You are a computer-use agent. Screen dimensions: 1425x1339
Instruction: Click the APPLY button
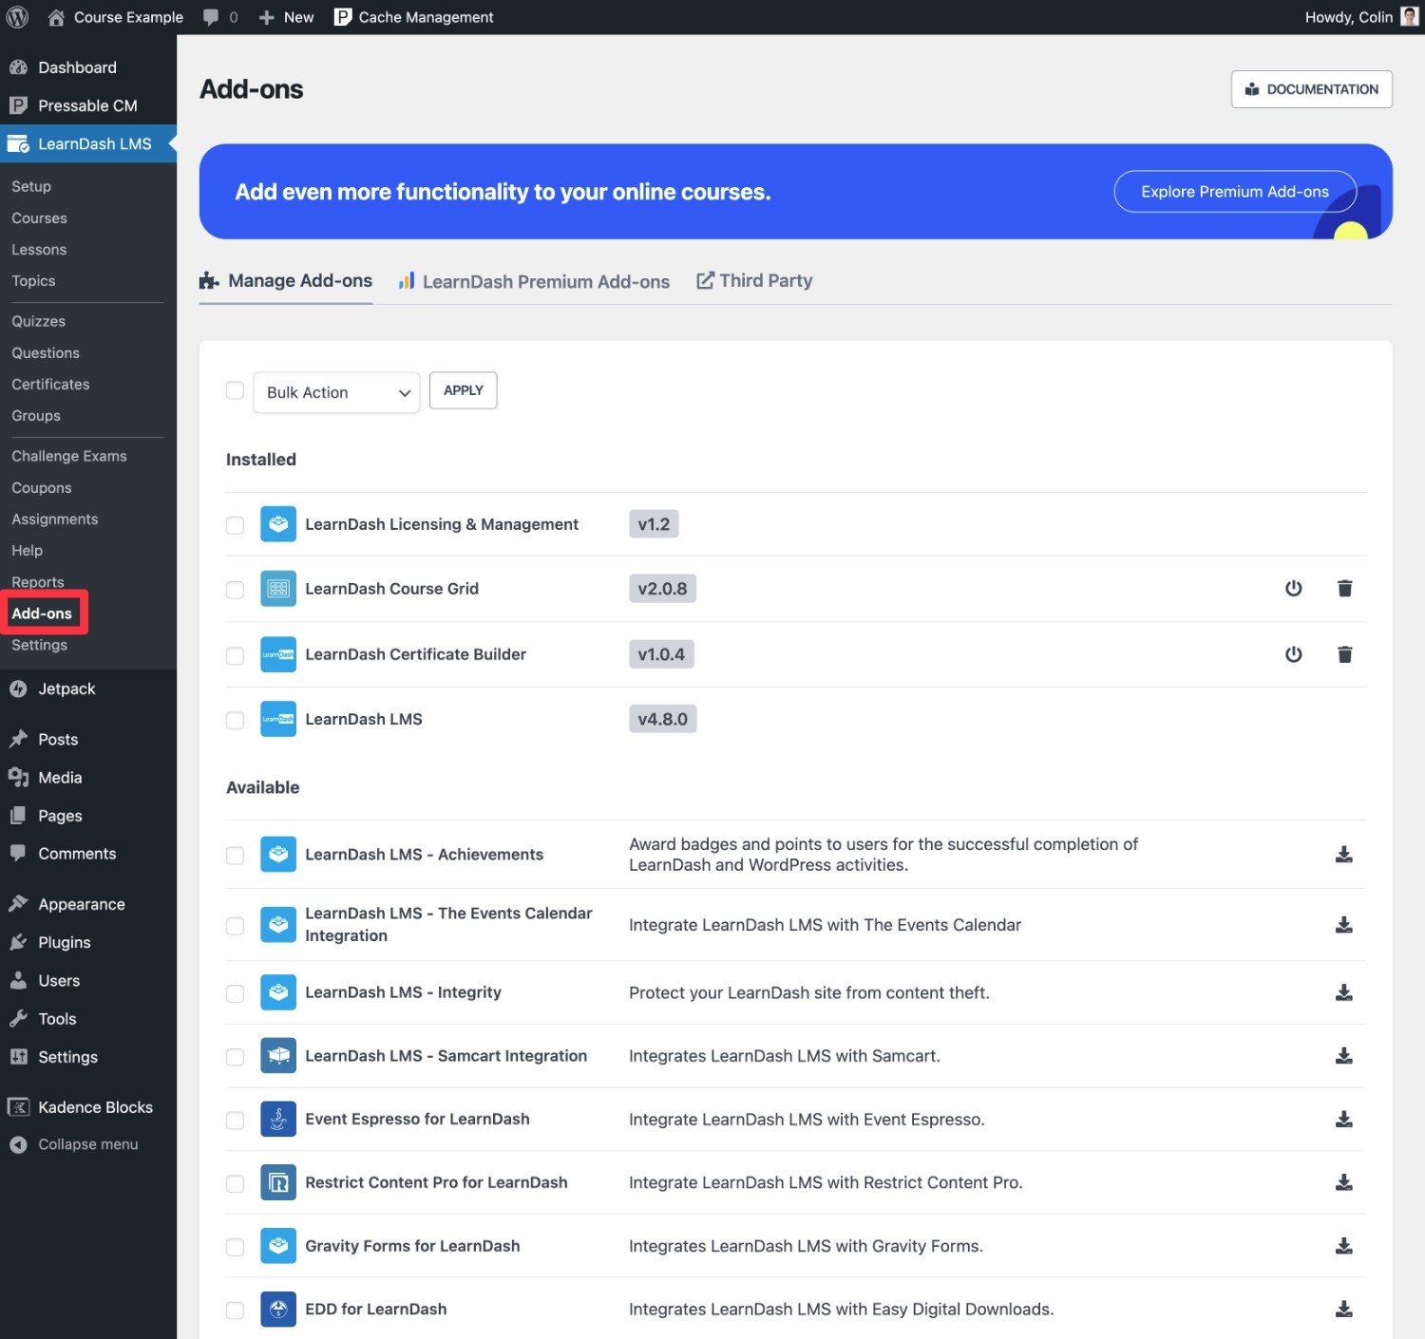(463, 390)
